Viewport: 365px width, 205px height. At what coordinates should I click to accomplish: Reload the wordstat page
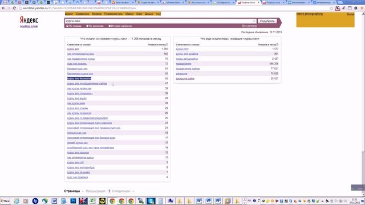tap(14, 8)
